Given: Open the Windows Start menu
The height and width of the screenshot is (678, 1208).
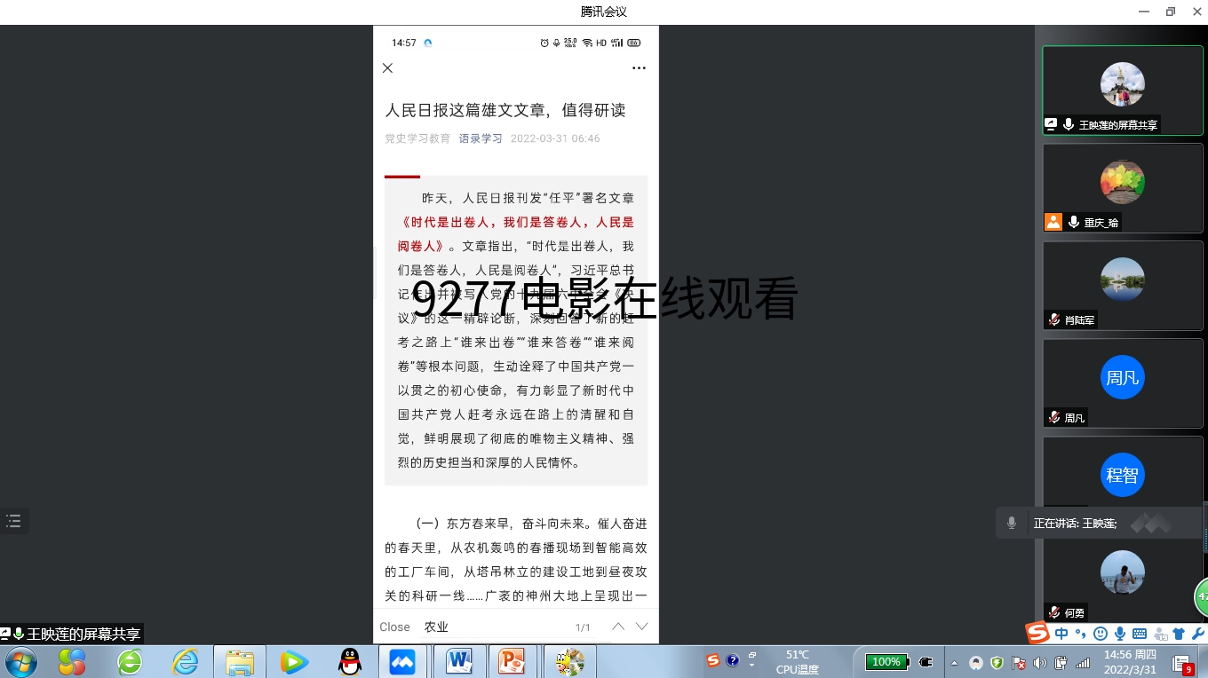Looking at the screenshot, I should point(21,662).
